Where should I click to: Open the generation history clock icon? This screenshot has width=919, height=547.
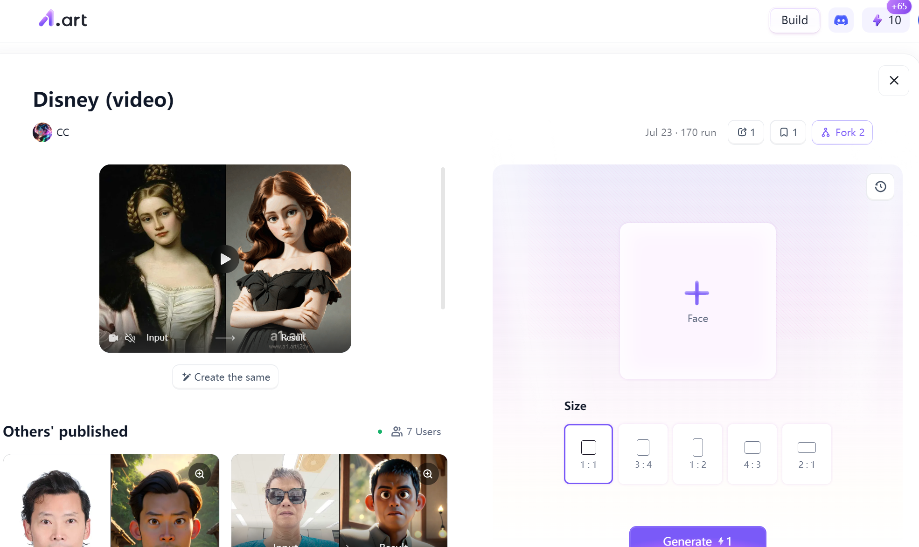880,187
